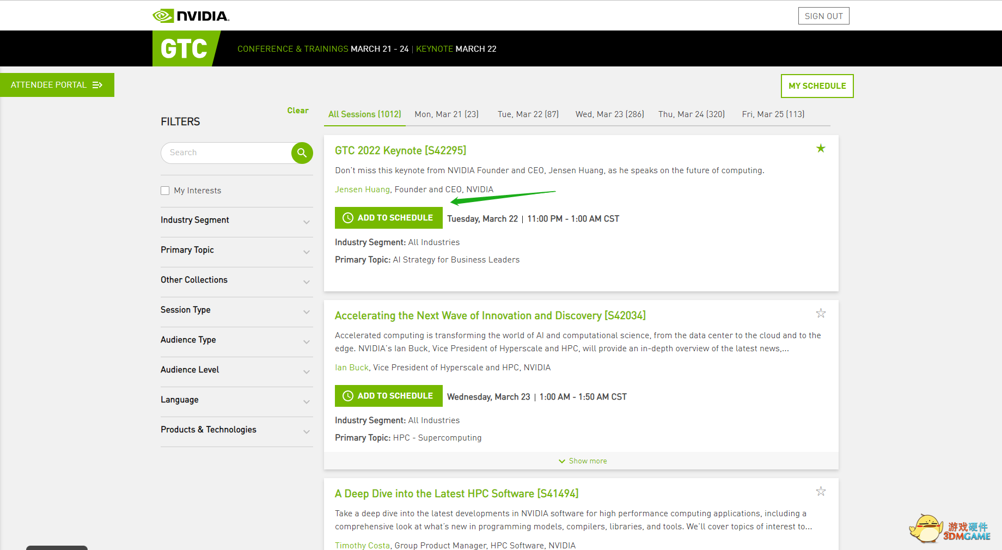Switch to the Tue, Mar 22 tab

point(528,114)
